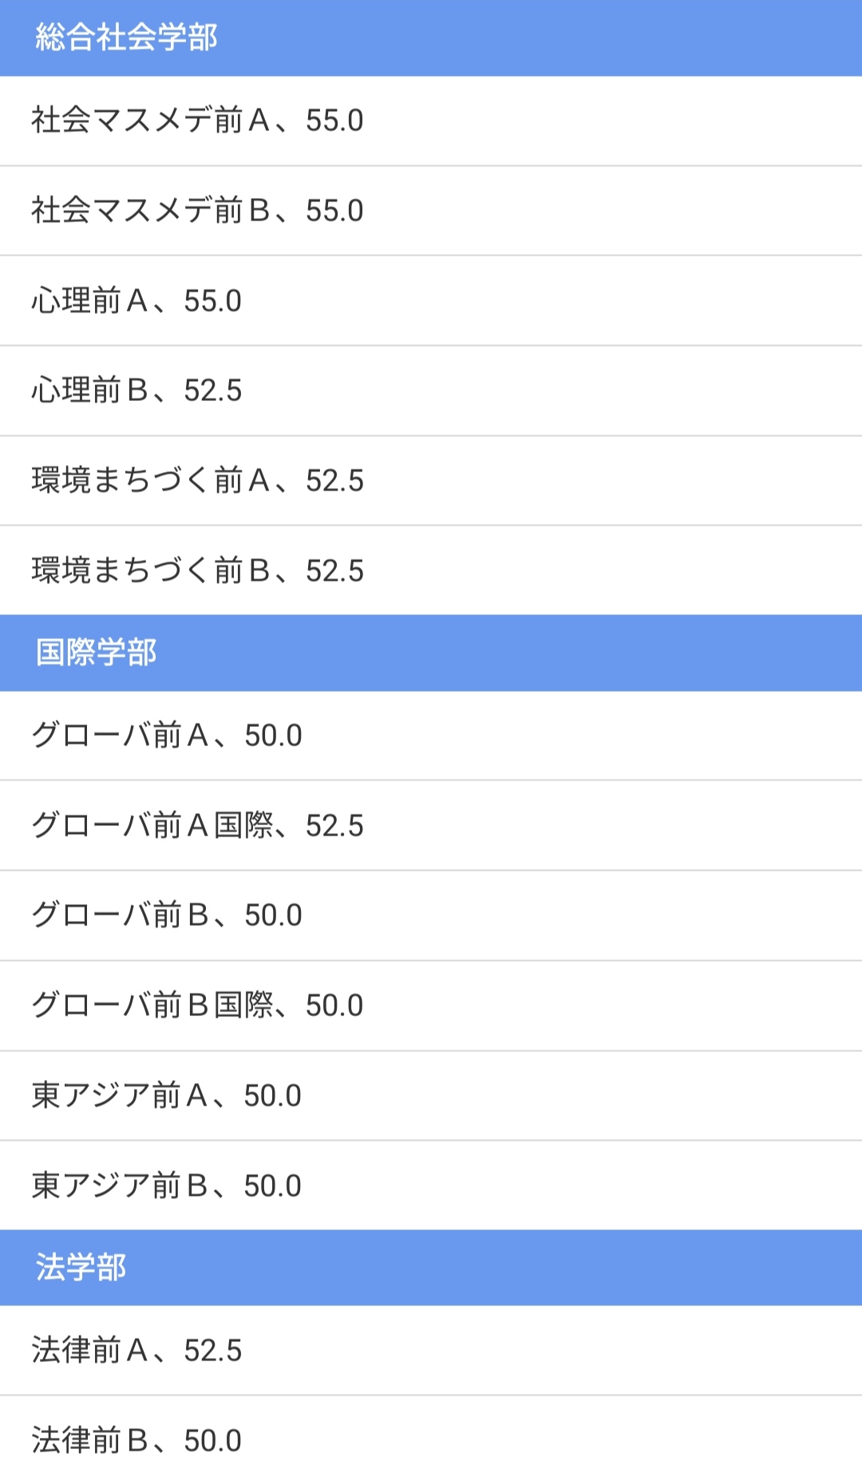
Task: Click the 55.0 score beside 心理前A
Action: tap(212, 301)
